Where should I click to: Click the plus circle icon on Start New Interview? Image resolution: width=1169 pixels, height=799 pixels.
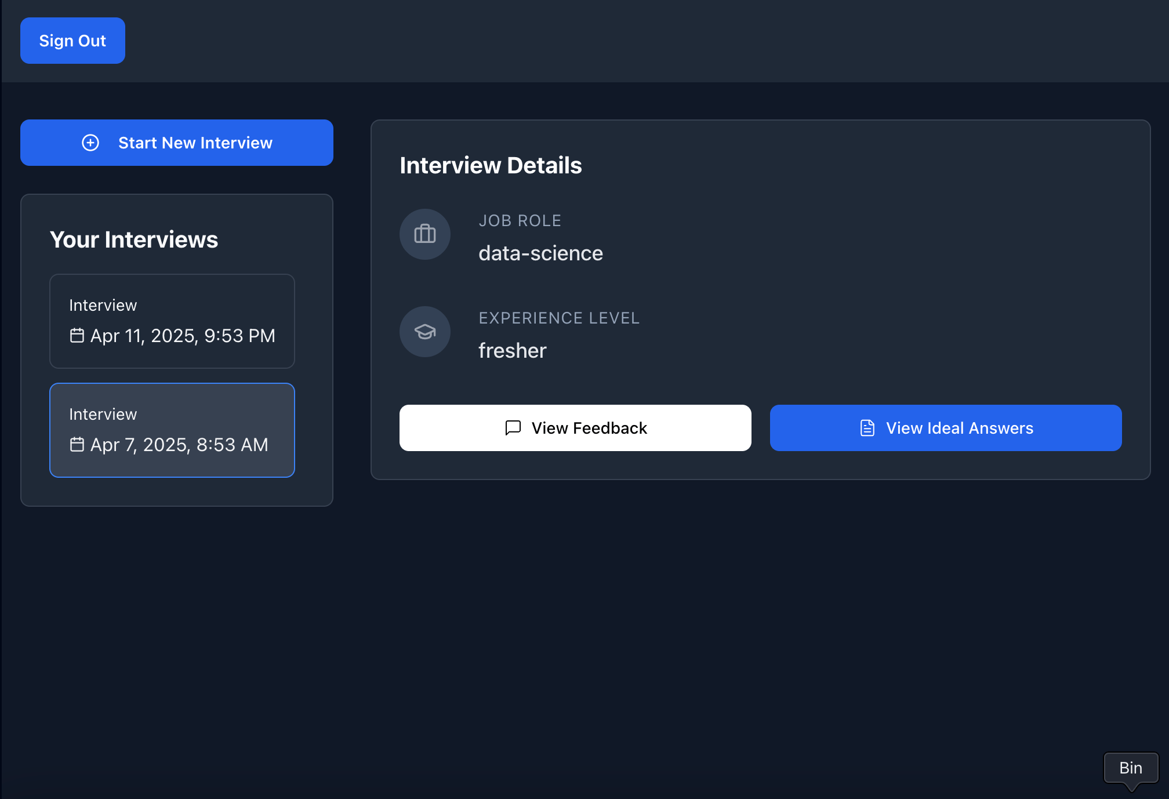point(90,143)
